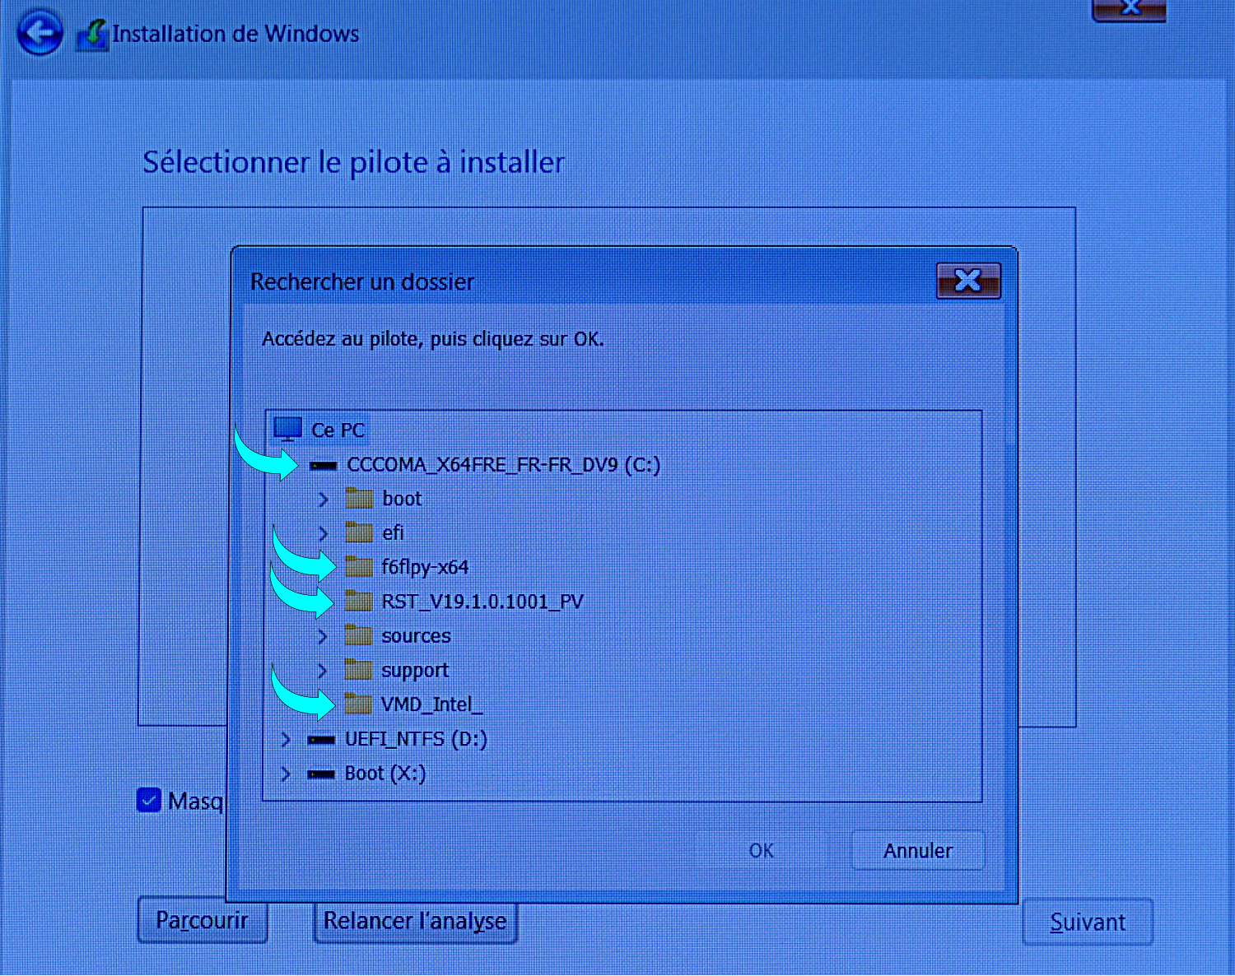Select Boot (X:) drive label
The width and height of the screenshot is (1235, 976).
(385, 774)
